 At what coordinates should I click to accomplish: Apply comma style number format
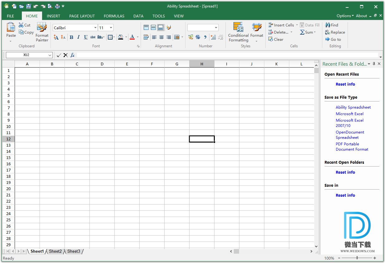[x=205, y=37]
